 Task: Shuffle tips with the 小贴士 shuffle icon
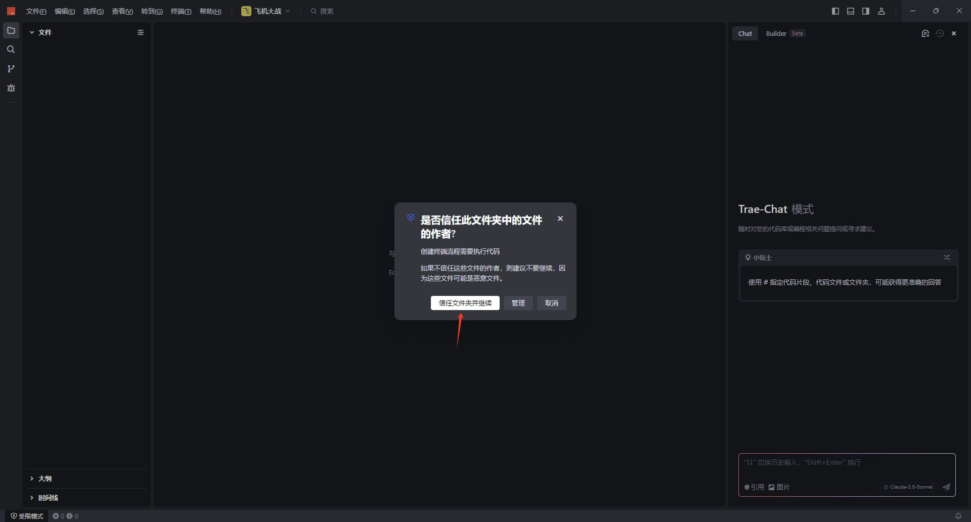pyautogui.click(x=946, y=257)
